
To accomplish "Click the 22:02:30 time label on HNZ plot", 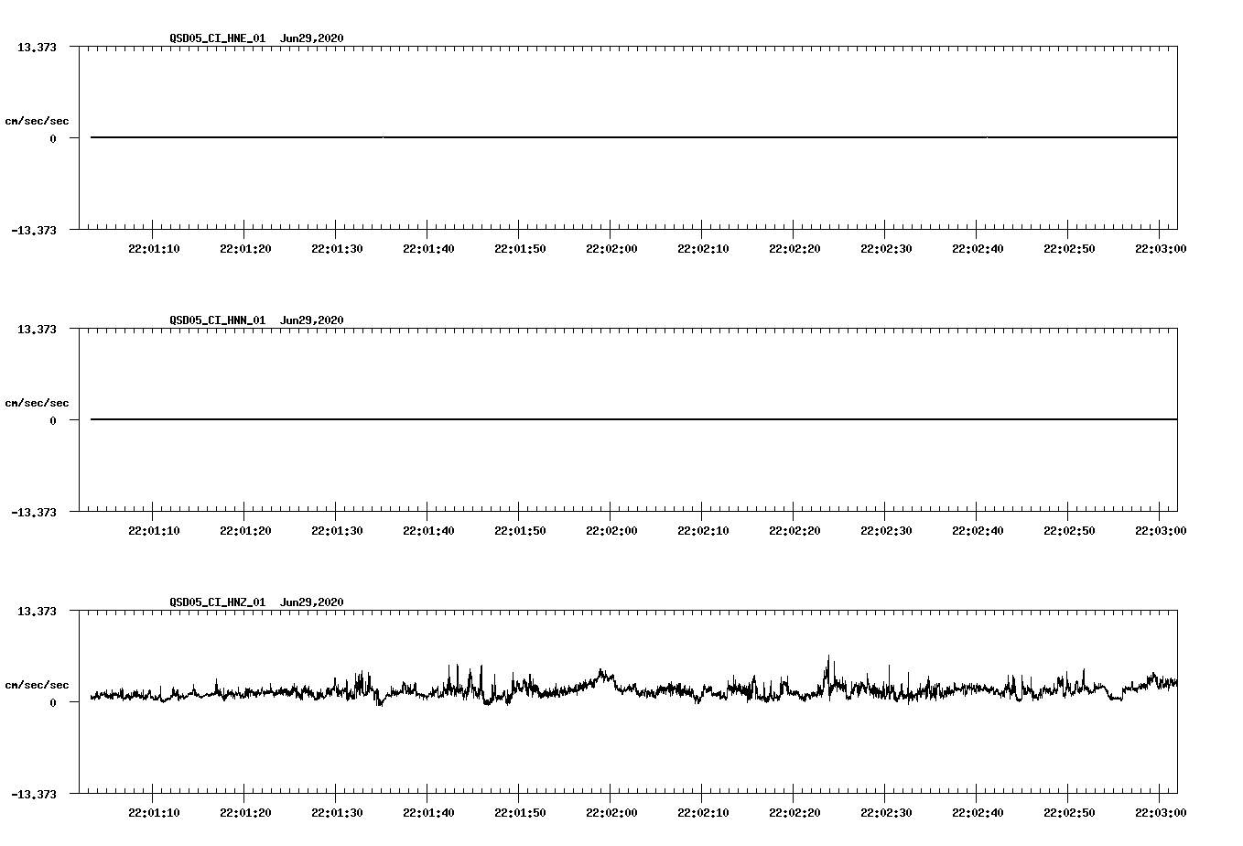I will coord(886,813).
